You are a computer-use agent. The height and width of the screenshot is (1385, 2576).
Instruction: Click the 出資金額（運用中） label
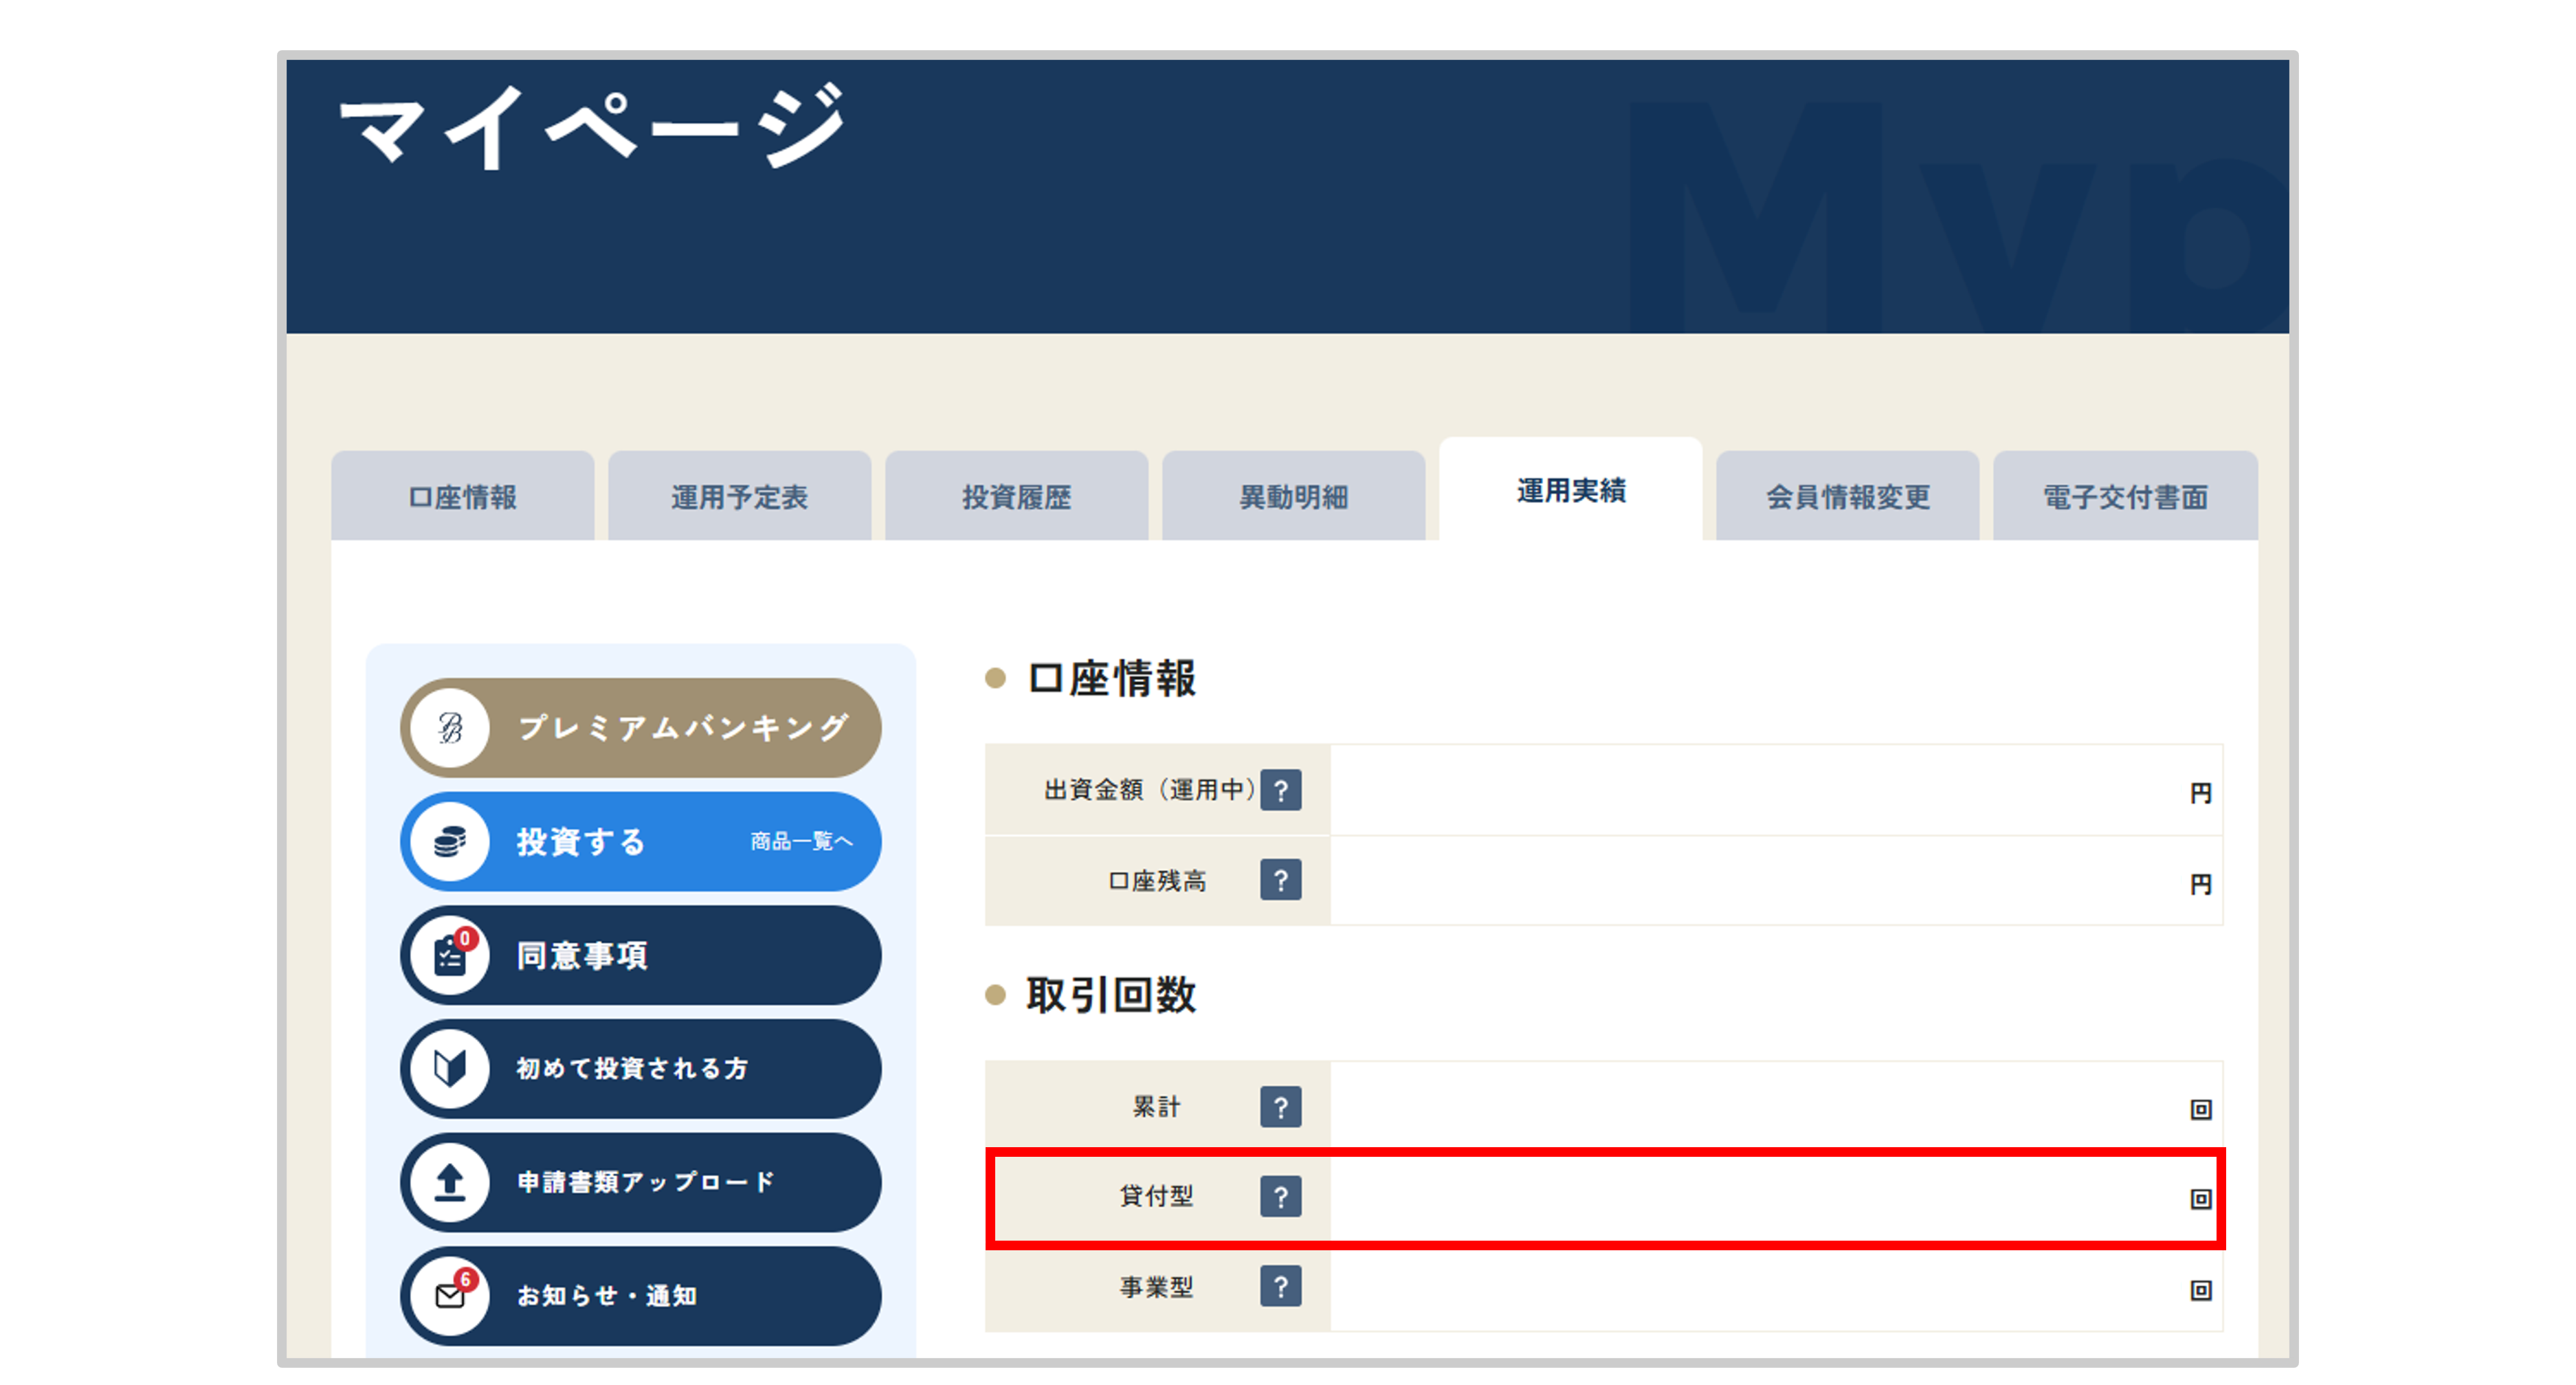point(1150,790)
